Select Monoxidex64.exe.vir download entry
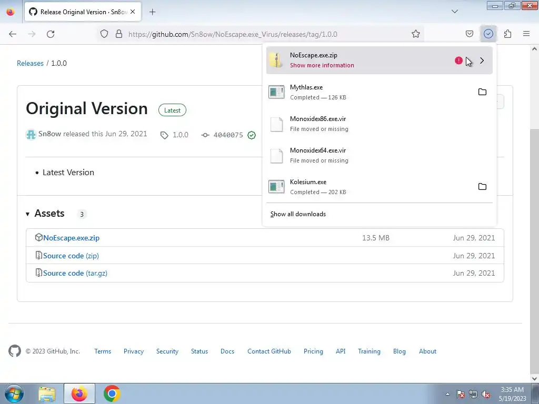539x404 pixels. coord(379,155)
